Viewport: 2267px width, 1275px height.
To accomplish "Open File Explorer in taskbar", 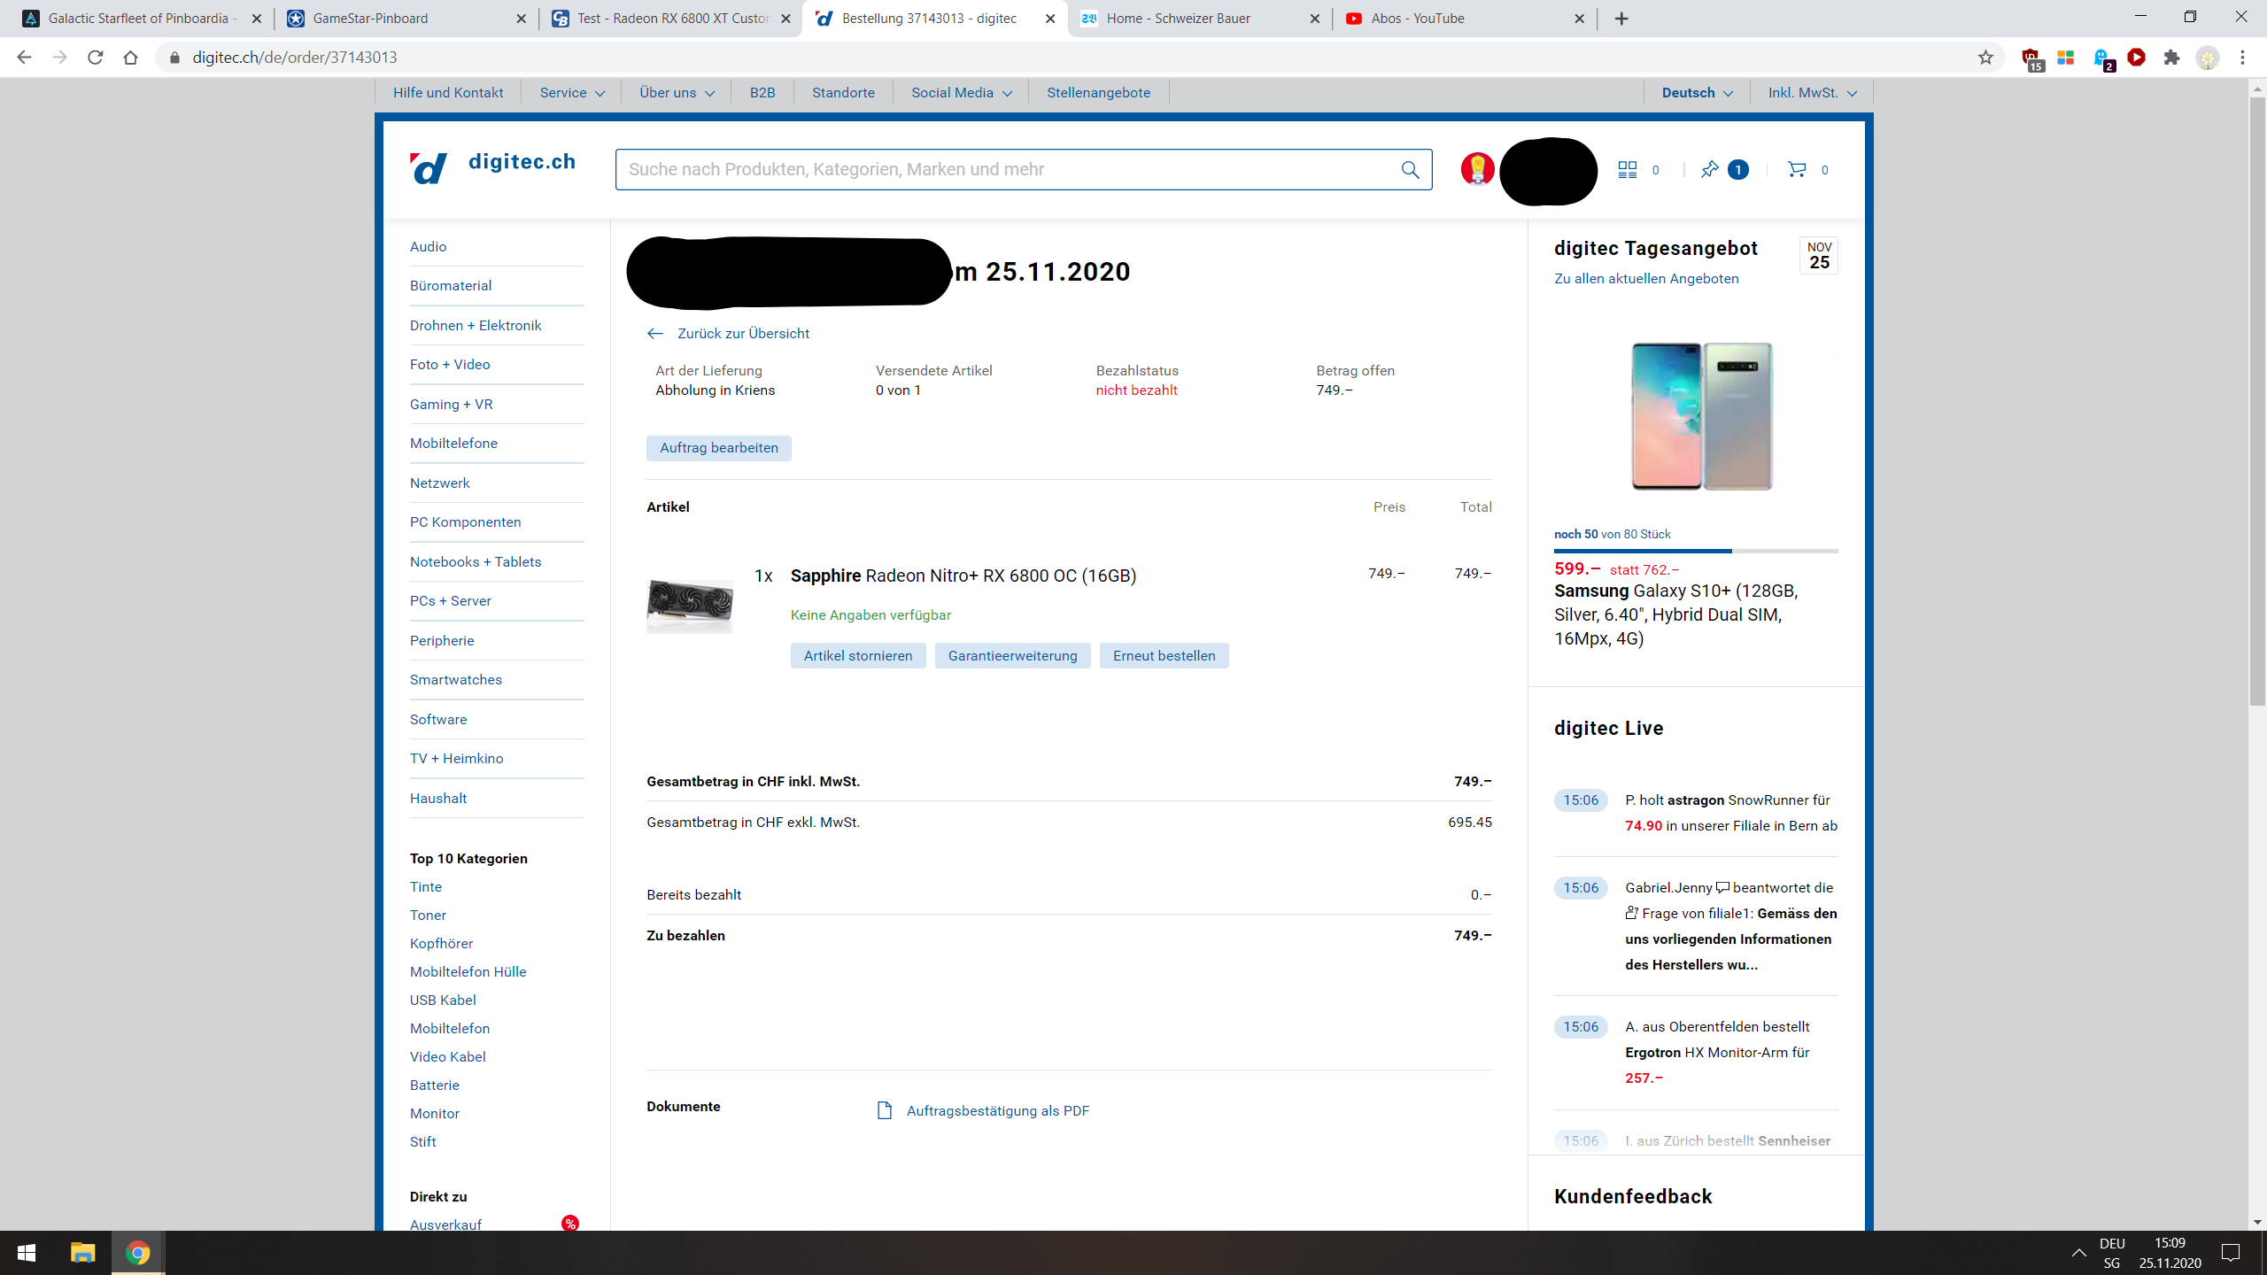I will click(x=82, y=1253).
